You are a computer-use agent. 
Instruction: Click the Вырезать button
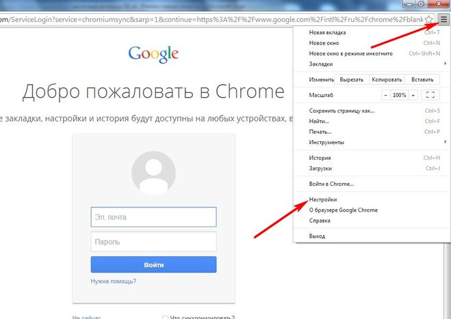(352, 79)
